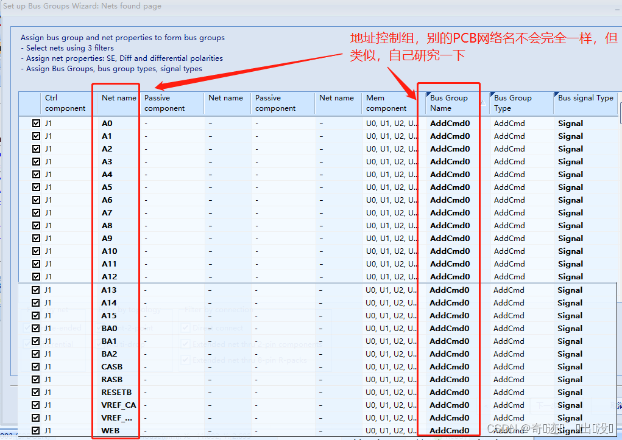Click Signal type in CASB row

(x=570, y=366)
